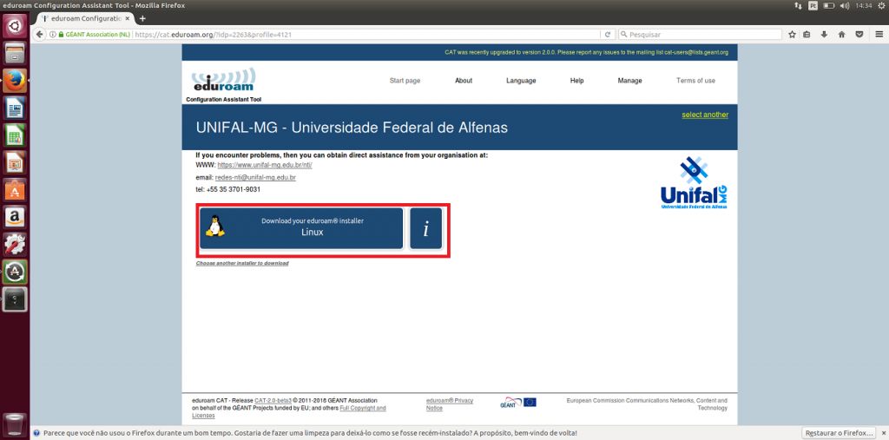Screen dimensions: 889x440
Task: Open eduroam Privacy Notice link
Action: [x=449, y=404]
